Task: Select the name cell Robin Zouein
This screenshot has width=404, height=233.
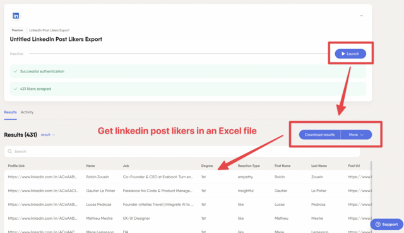Action: click(x=97, y=177)
